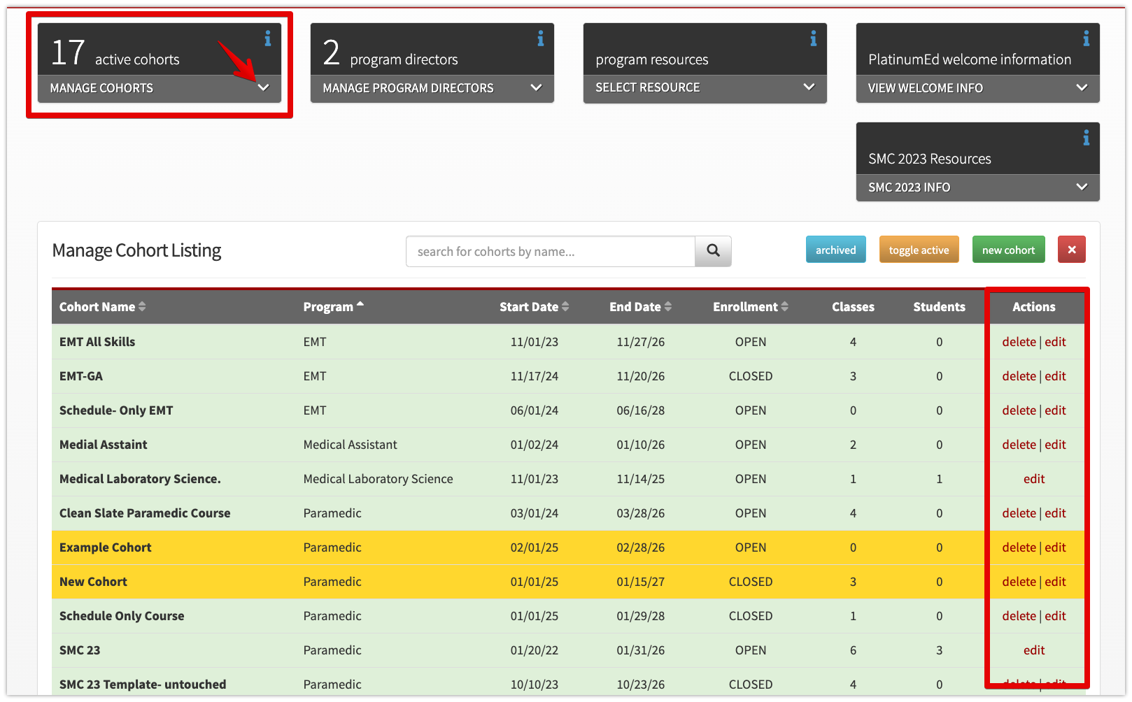Click the 17 active cohorts count
Image resolution: width=1132 pixels, height=702 pixels.
[68, 52]
